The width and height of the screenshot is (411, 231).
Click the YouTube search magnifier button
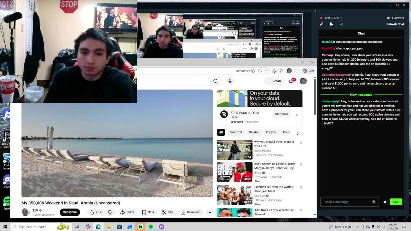point(215,81)
